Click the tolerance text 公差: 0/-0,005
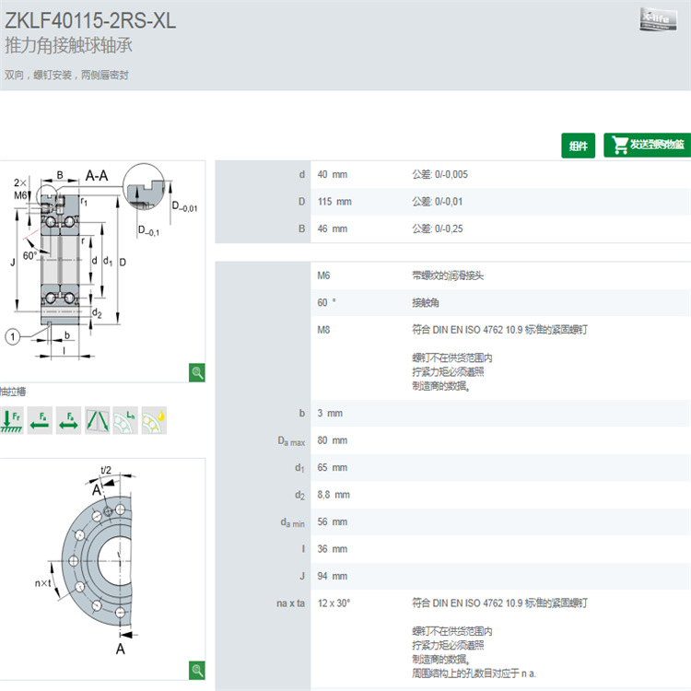The height and width of the screenshot is (691, 691). click(x=439, y=174)
